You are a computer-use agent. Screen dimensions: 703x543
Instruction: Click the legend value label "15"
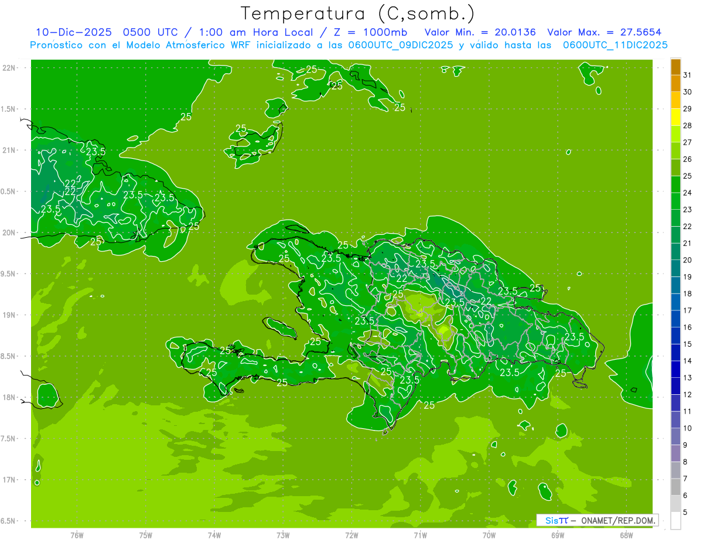pos(688,344)
